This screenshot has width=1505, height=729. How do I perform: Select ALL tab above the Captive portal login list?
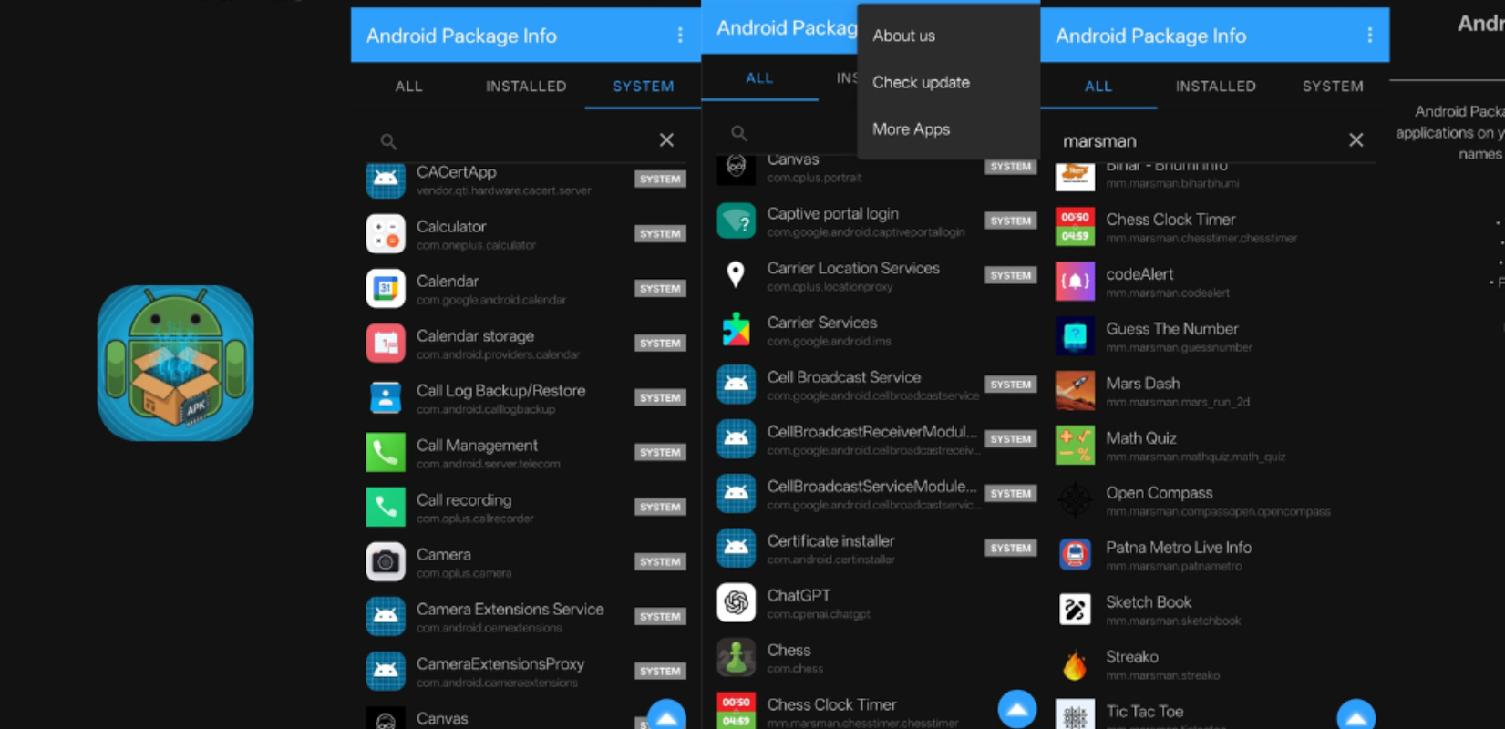(x=759, y=78)
